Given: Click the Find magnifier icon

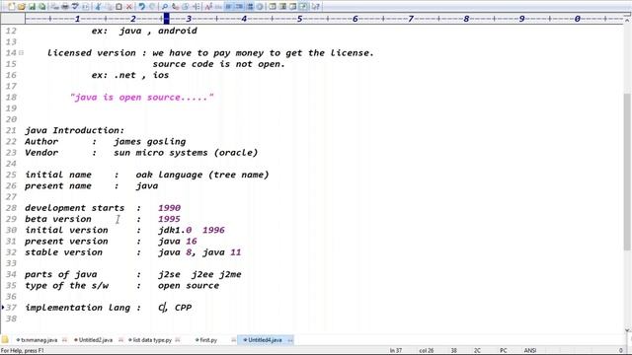Looking at the screenshot, I should (x=164, y=7).
